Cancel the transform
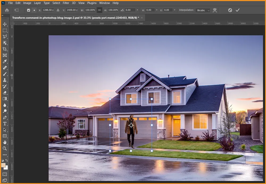Viewport: 266px width, 184px height. [230, 10]
